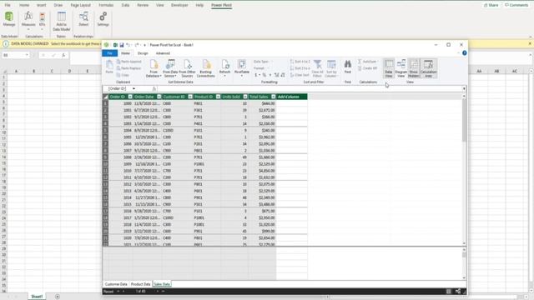
Task: Apply percent format in Formatting group
Action: 264,75
